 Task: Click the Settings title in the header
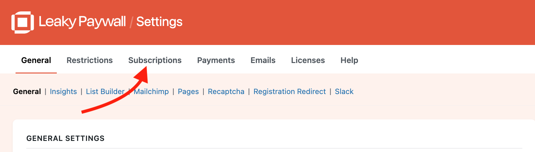click(x=159, y=22)
